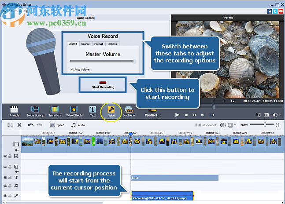This screenshot has width=285, height=204.
Task: Toggle visibility of the music track
Action: [5, 186]
